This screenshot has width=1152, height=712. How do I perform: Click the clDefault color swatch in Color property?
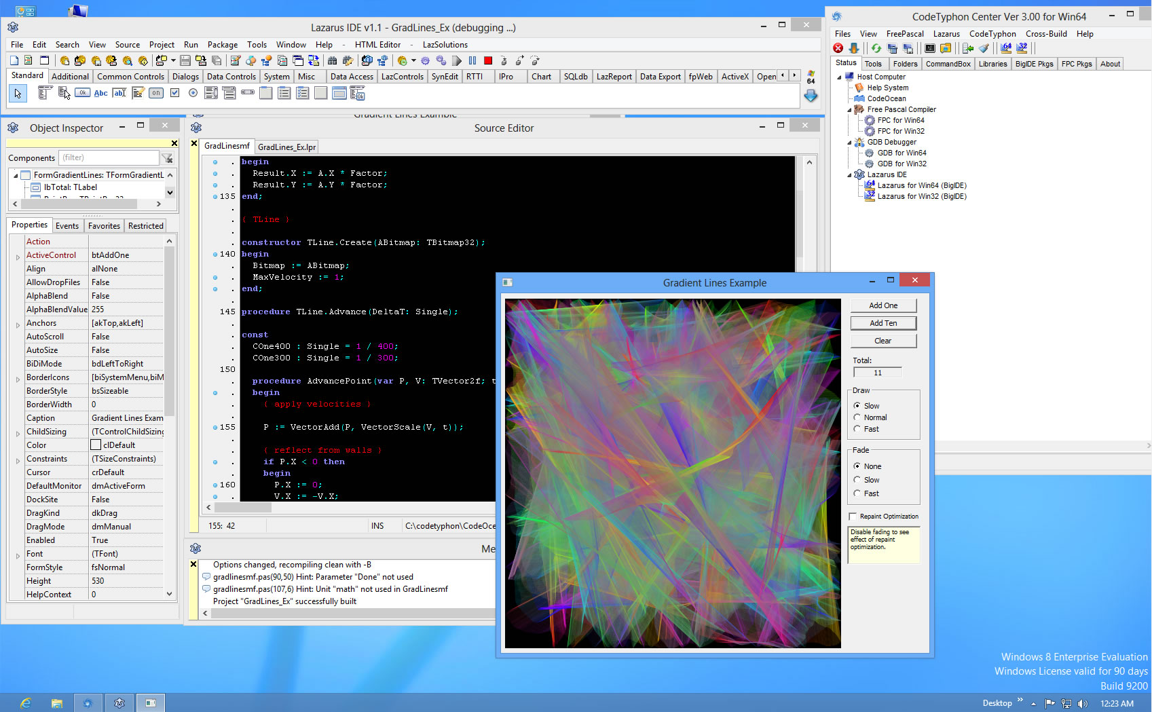96,445
